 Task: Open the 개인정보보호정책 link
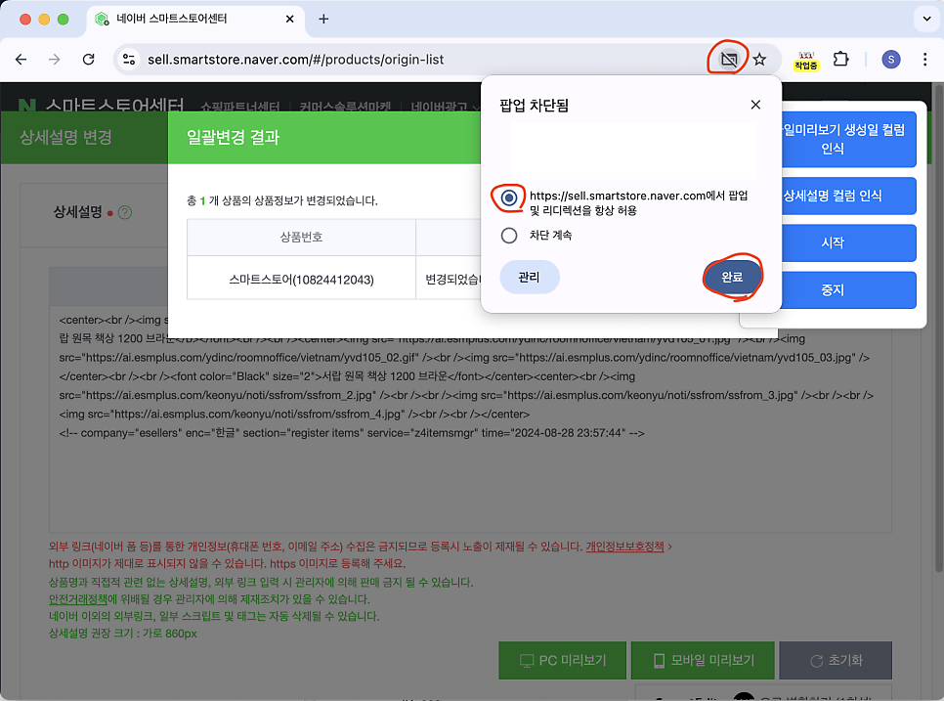(624, 547)
